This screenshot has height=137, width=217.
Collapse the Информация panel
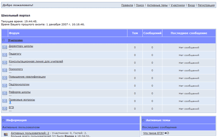3,120
